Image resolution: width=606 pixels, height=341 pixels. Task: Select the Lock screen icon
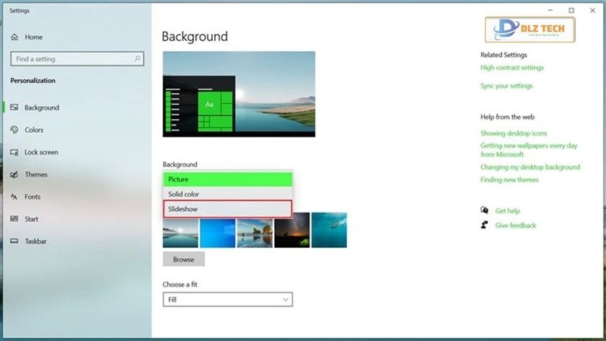coord(15,152)
